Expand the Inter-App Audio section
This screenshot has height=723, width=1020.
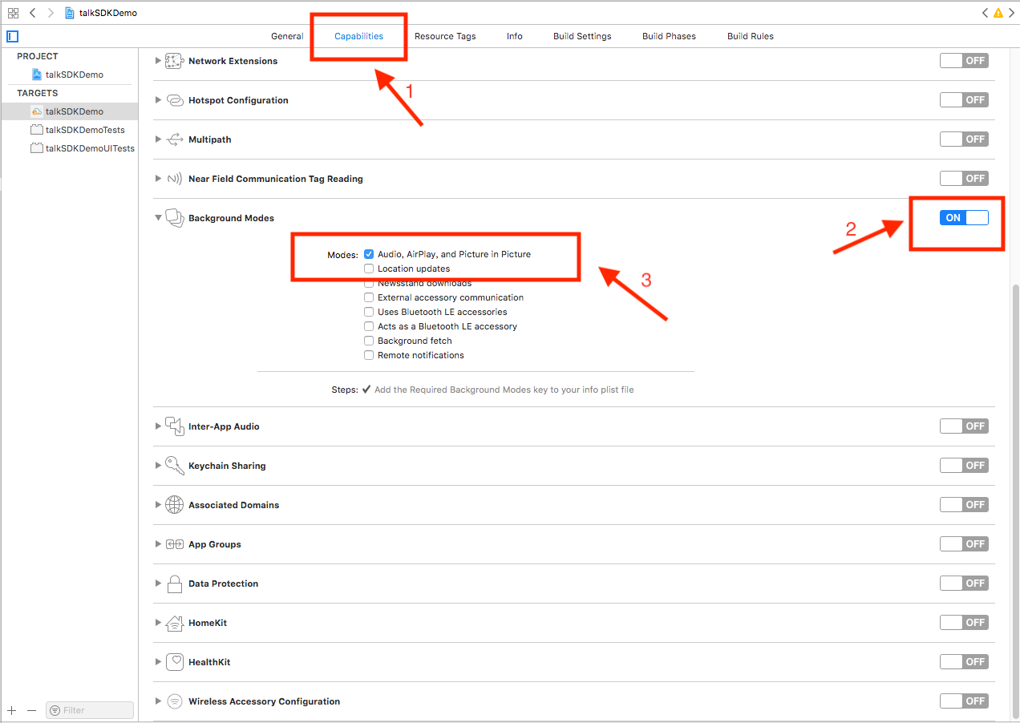(x=158, y=426)
